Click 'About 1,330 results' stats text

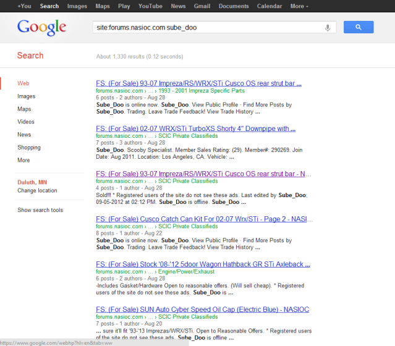tap(140, 57)
